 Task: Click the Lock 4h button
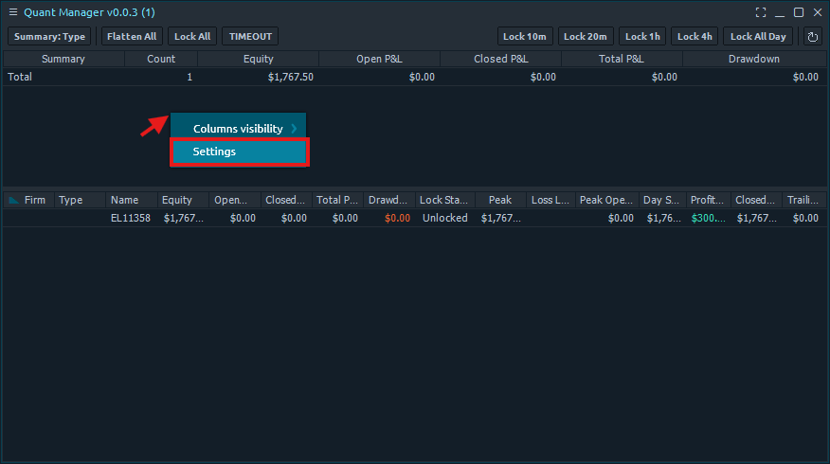[695, 37]
